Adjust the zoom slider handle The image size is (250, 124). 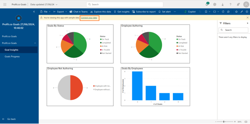click(224, 122)
